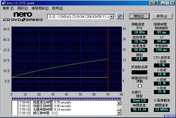Click burst rate value 12 MB/s
The width and height of the screenshot is (176, 118).
pos(162,110)
